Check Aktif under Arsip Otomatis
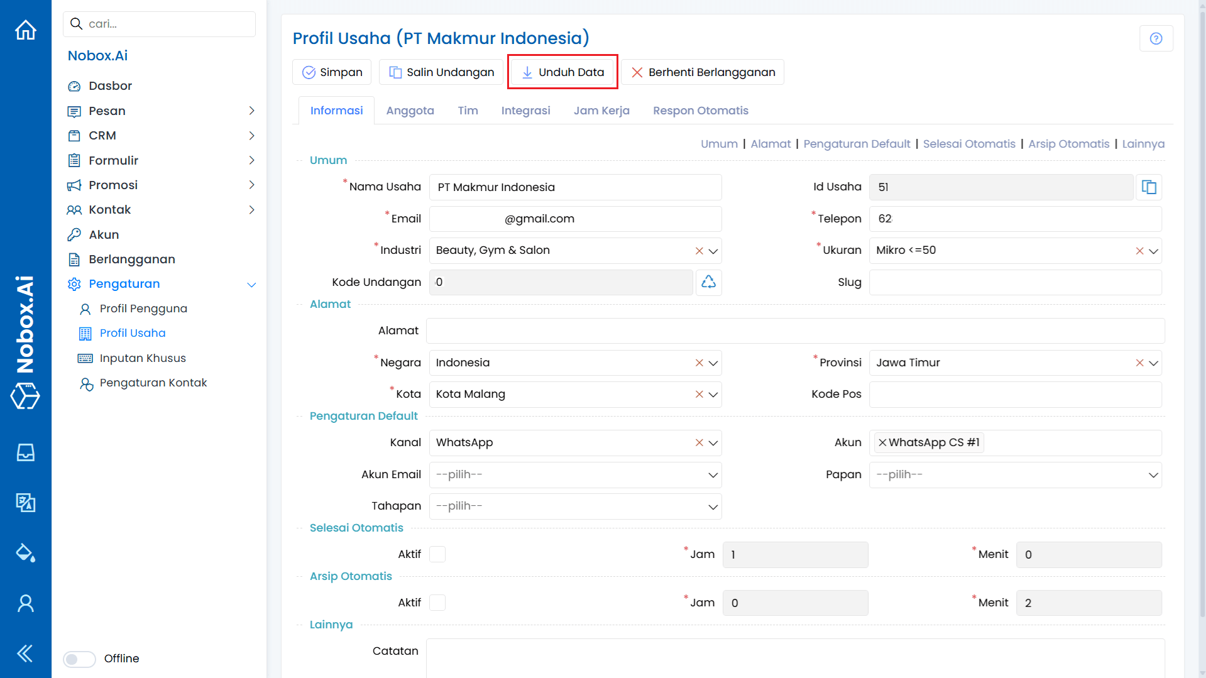 pyautogui.click(x=437, y=602)
